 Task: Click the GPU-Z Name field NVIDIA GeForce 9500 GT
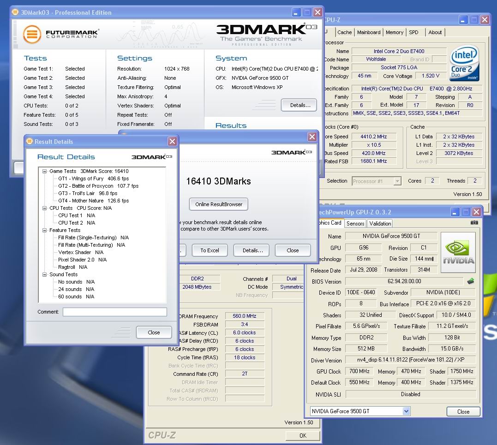click(391, 236)
